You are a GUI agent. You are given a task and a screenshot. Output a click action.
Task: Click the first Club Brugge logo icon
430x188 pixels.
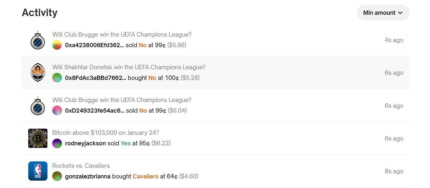[38, 40]
